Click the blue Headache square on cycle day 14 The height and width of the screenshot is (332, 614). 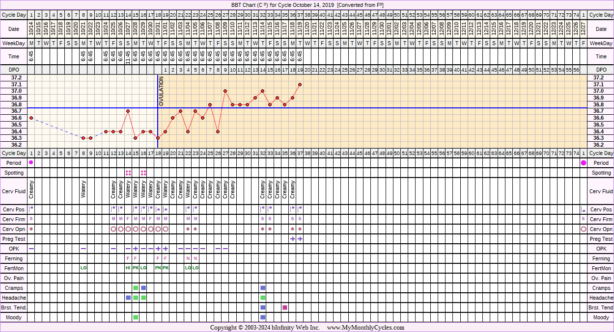[x=128, y=298]
